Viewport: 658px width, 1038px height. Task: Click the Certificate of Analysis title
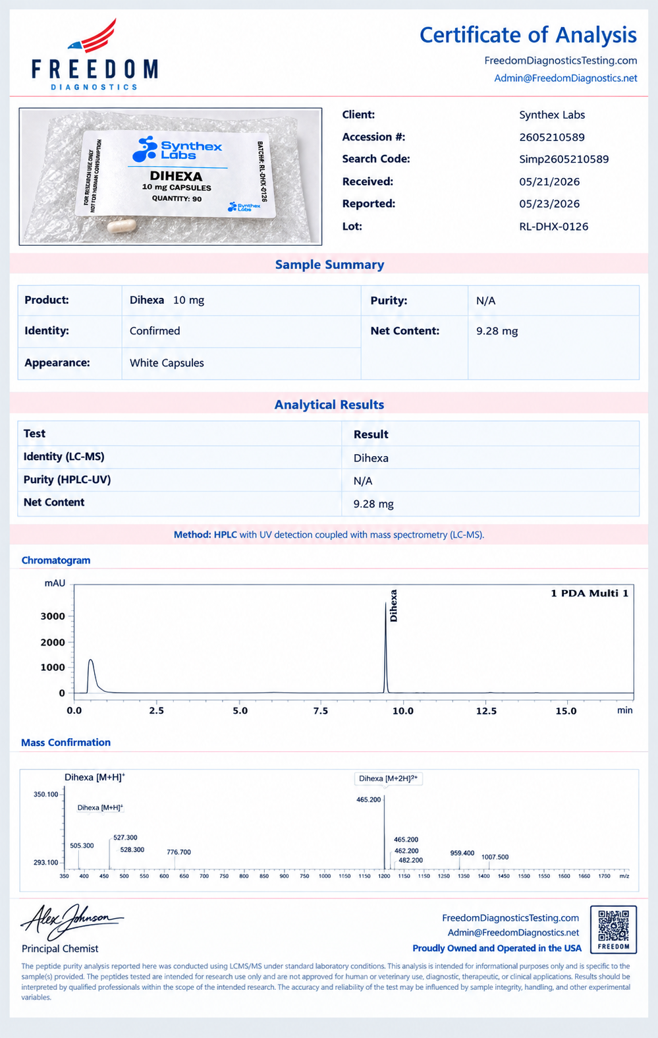point(528,35)
